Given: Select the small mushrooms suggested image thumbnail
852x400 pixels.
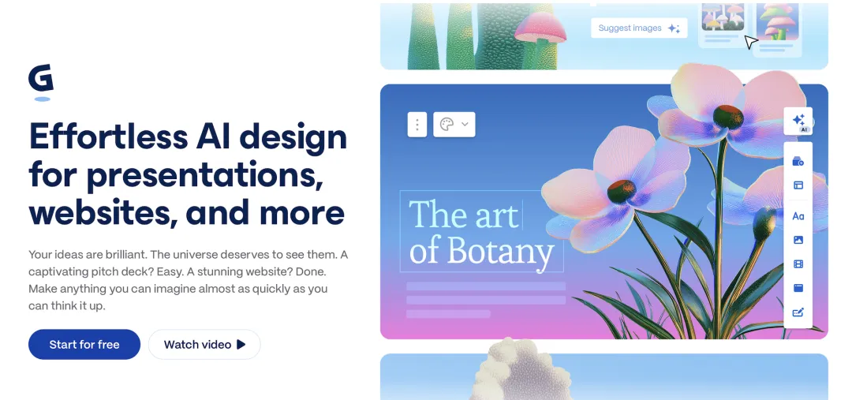Looking at the screenshot, I should (723, 17).
